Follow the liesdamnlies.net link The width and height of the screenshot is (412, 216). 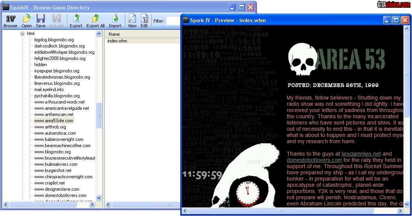point(361,154)
